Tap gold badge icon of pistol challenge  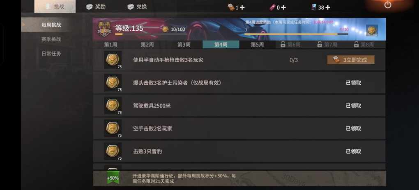[113, 60]
